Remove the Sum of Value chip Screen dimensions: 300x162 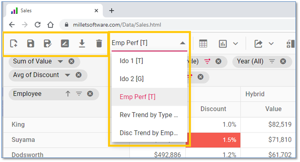coord(72,61)
